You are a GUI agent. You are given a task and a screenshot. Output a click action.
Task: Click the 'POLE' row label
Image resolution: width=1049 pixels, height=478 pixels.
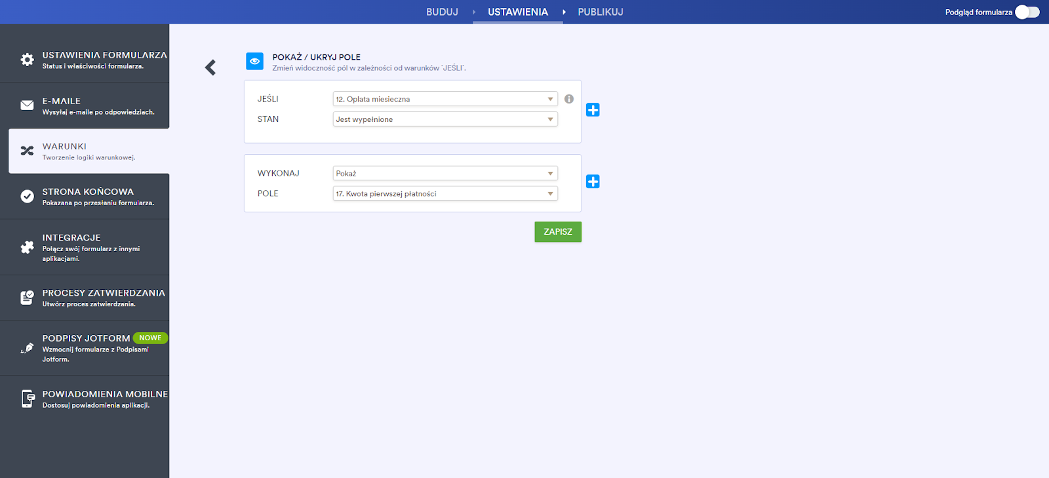(x=268, y=193)
